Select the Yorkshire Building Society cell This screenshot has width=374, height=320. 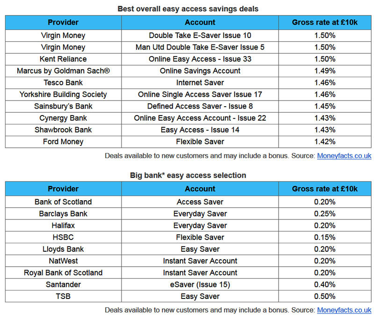[x=63, y=94]
